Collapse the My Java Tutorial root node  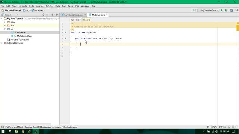click(x=1, y=19)
